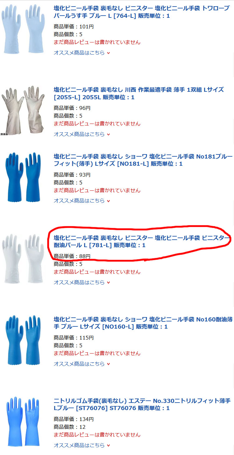The width and height of the screenshot is (234, 455).
Task: Click the blue NO160-L glove image
Action: (23, 340)
